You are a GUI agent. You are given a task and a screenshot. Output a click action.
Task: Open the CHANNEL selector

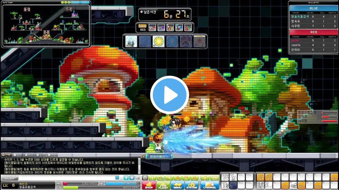210,185
